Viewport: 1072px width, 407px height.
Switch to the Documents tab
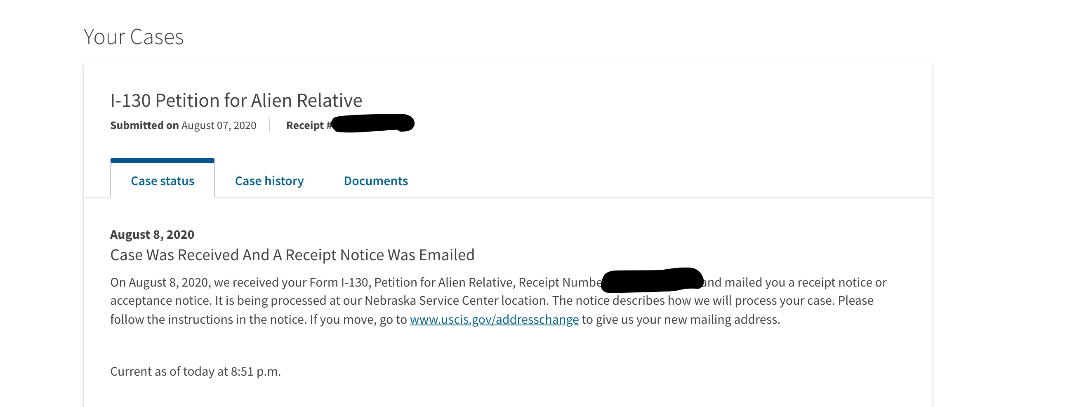[x=376, y=181]
